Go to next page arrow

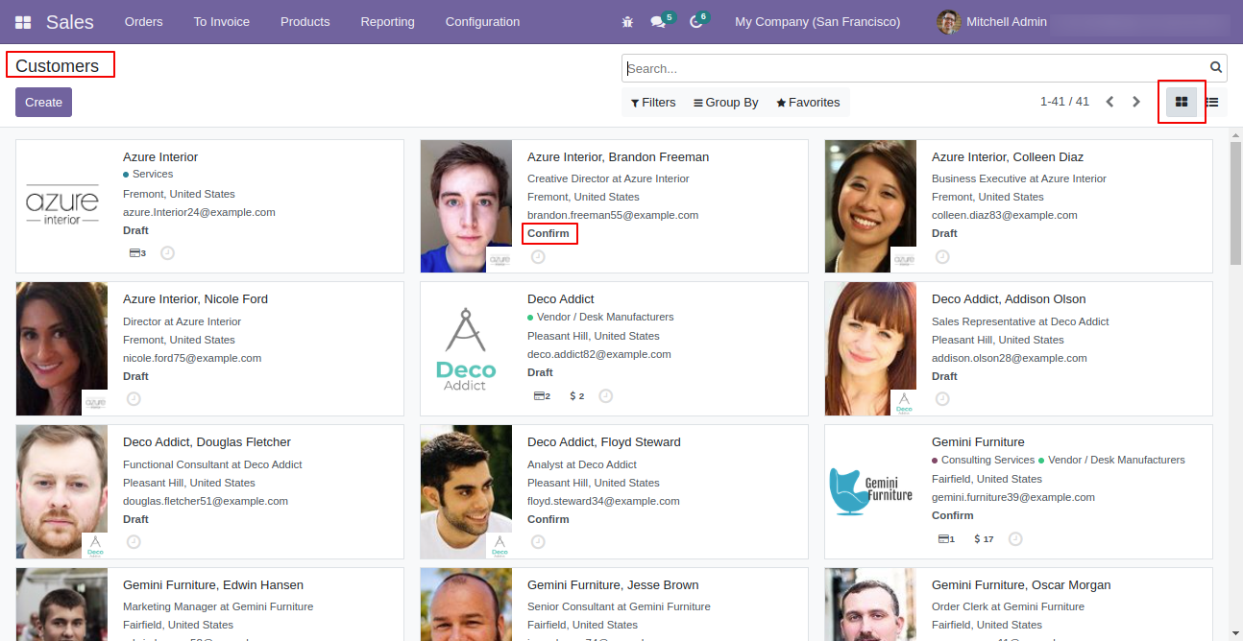pyautogui.click(x=1136, y=102)
